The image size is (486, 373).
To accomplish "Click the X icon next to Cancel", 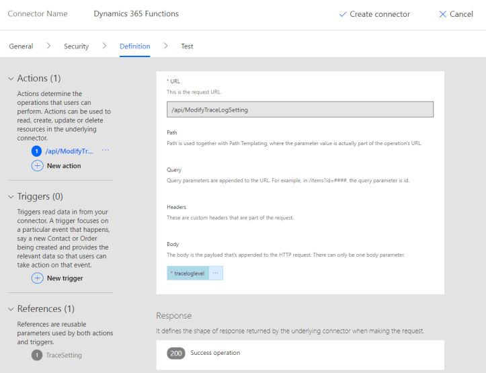I will click(442, 14).
